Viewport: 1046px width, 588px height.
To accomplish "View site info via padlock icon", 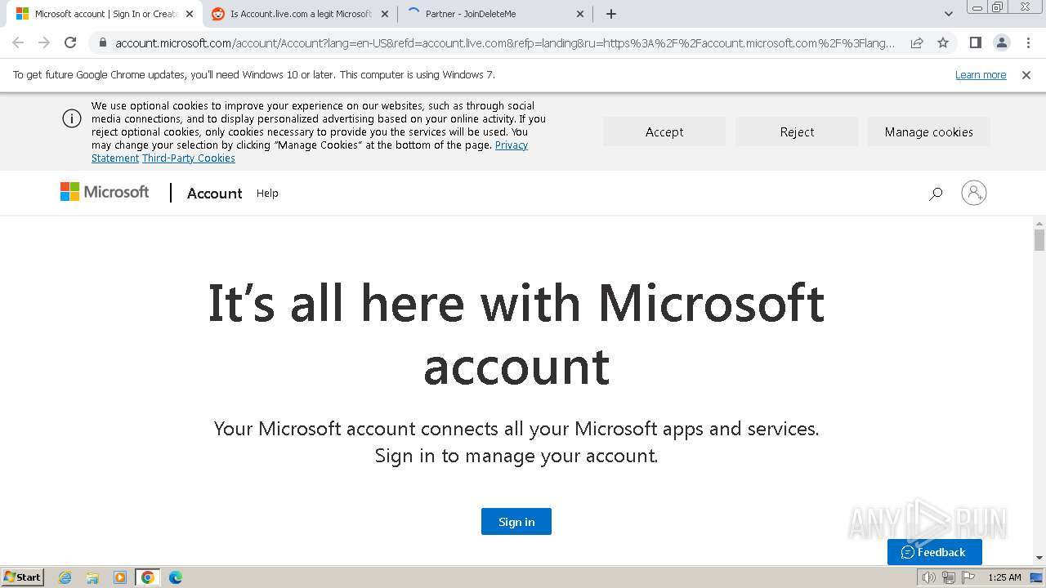I will [x=102, y=42].
